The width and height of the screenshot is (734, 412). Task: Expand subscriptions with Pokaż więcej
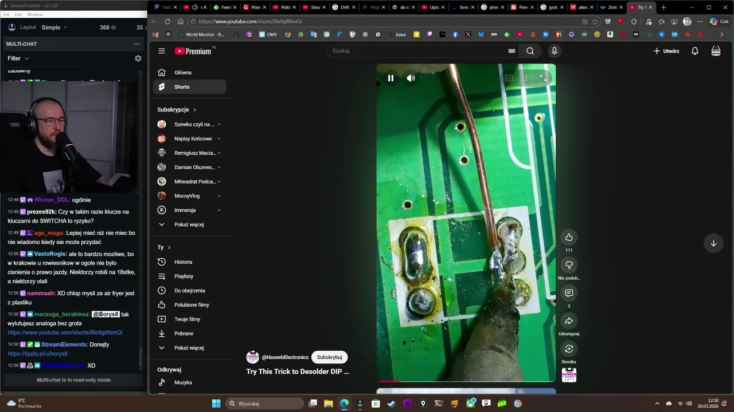pos(190,224)
